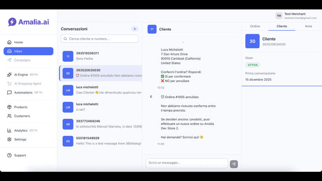Click the Settings gear icon
The image size is (322, 181).
9,139
